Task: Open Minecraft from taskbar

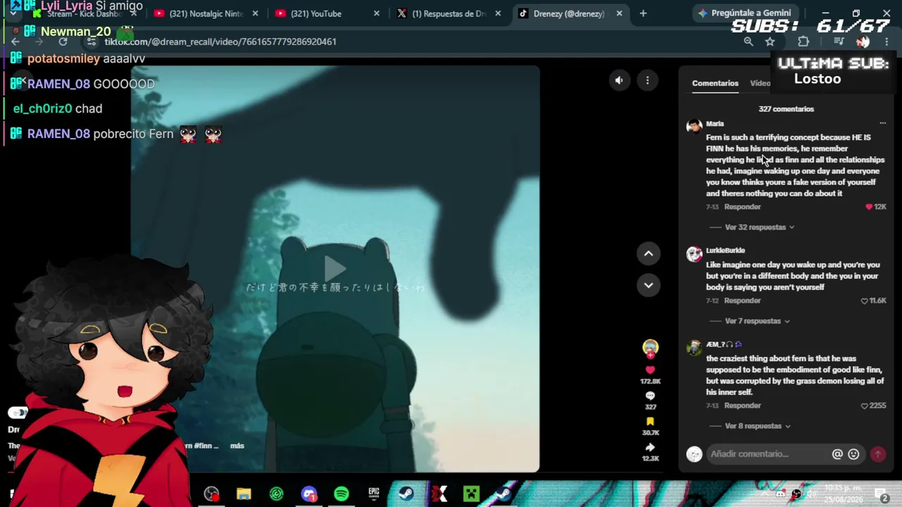Action: pos(471,494)
